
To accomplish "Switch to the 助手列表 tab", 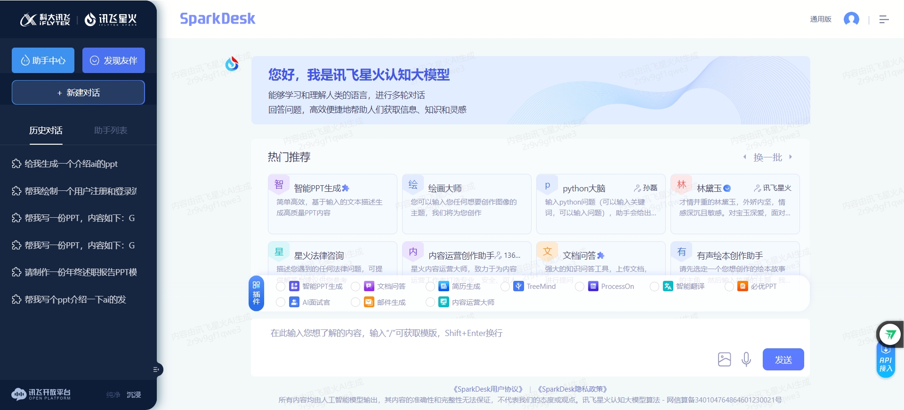I will click(111, 131).
